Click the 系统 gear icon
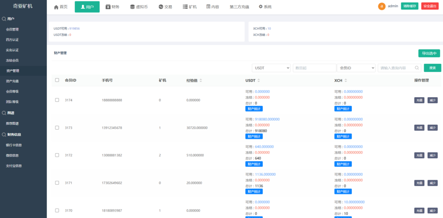This screenshot has width=443, height=218. point(260,6)
